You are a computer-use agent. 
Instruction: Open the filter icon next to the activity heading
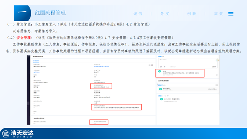(167, 96)
